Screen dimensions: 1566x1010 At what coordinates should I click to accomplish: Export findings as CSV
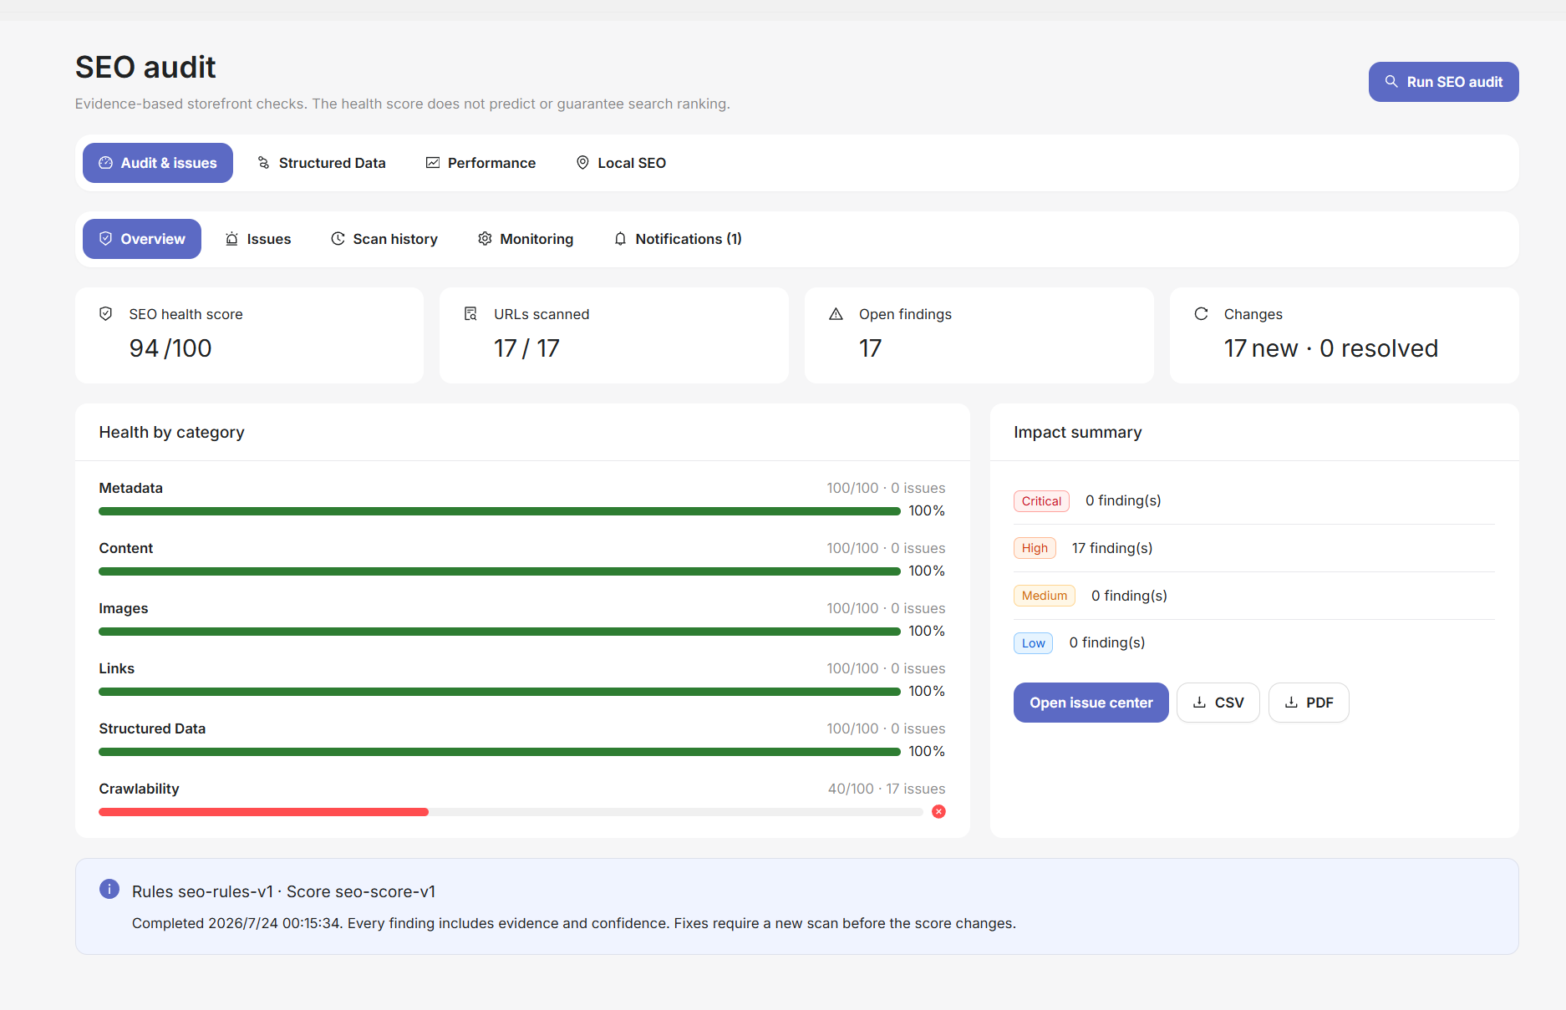coord(1218,703)
